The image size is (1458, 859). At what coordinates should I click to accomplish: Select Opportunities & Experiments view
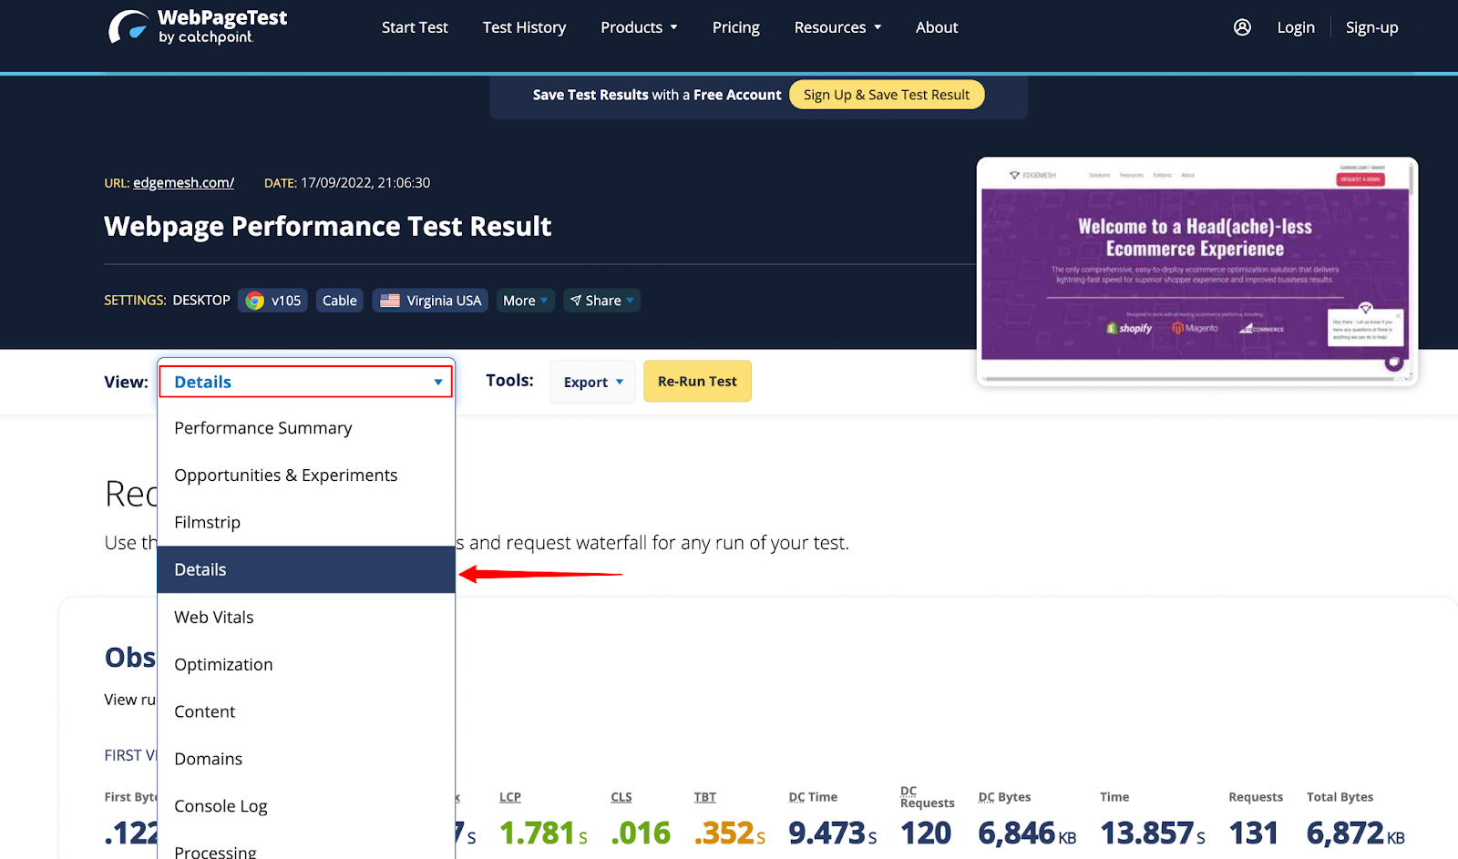(x=306, y=476)
